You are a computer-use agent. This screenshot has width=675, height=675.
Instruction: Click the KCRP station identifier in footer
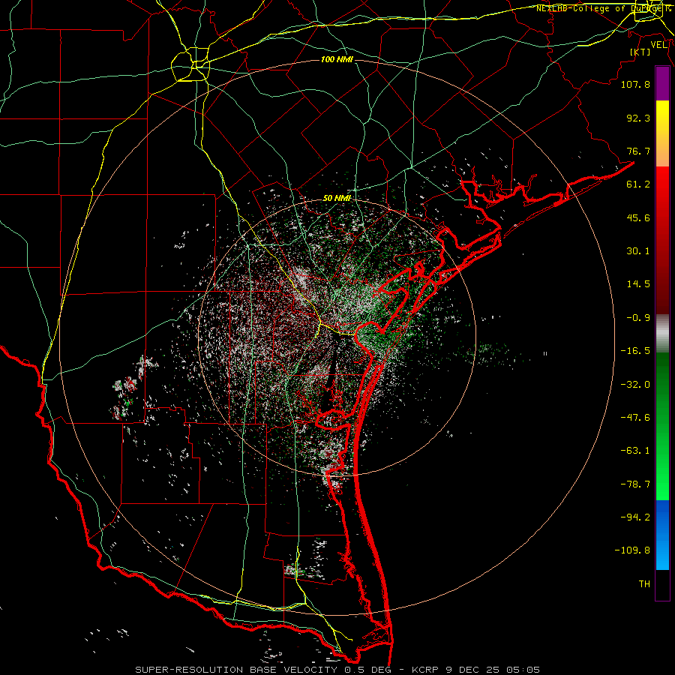click(x=427, y=670)
